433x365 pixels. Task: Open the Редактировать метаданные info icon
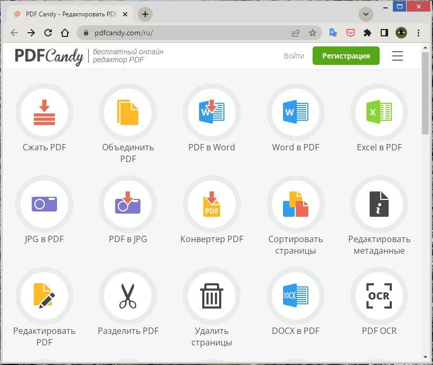click(x=379, y=204)
